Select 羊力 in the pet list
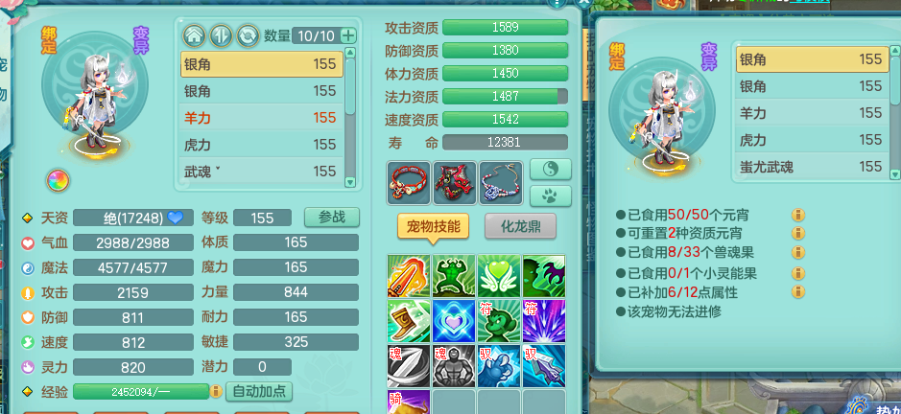Screen dimensions: 901x414 [261, 118]
